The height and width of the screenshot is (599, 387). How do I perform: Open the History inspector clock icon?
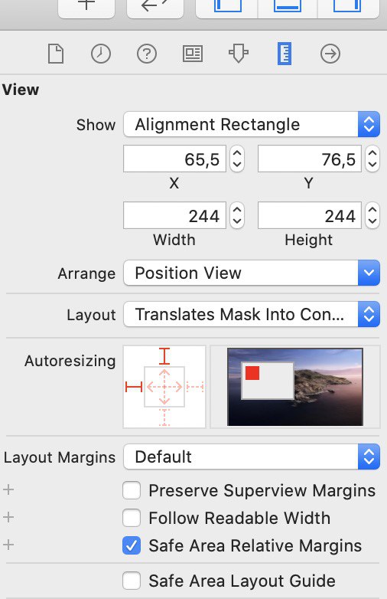tap(101, 54)
